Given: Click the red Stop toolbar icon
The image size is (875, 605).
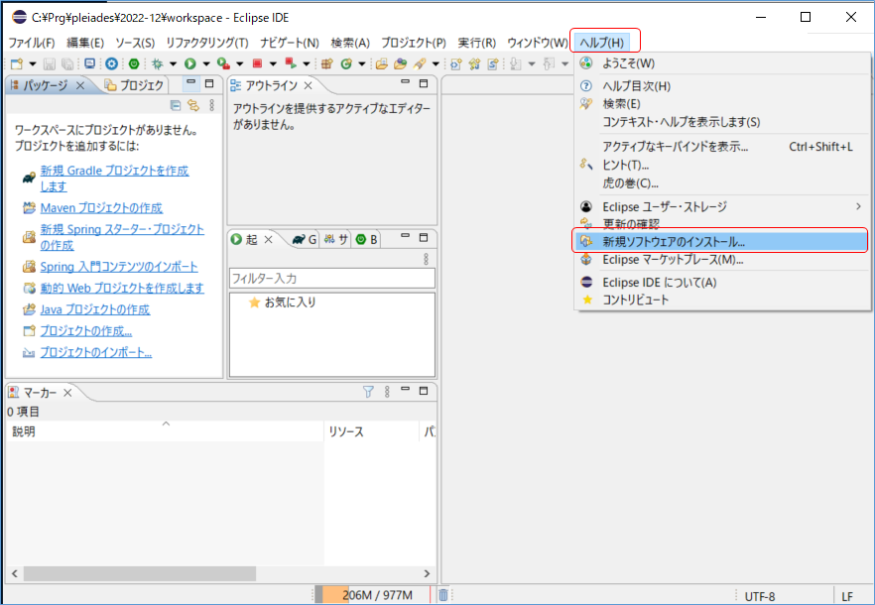Looking at the screenshot, I should tap(257, 63).
